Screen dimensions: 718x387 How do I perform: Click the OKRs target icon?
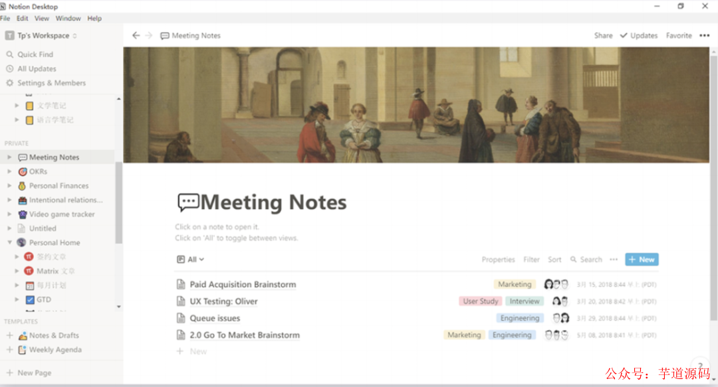[x=23, y=171]
